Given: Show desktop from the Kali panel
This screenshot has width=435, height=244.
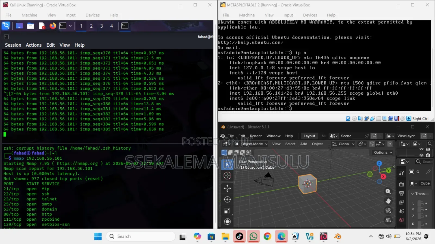Looking at the screenshot, I should 19,26.
